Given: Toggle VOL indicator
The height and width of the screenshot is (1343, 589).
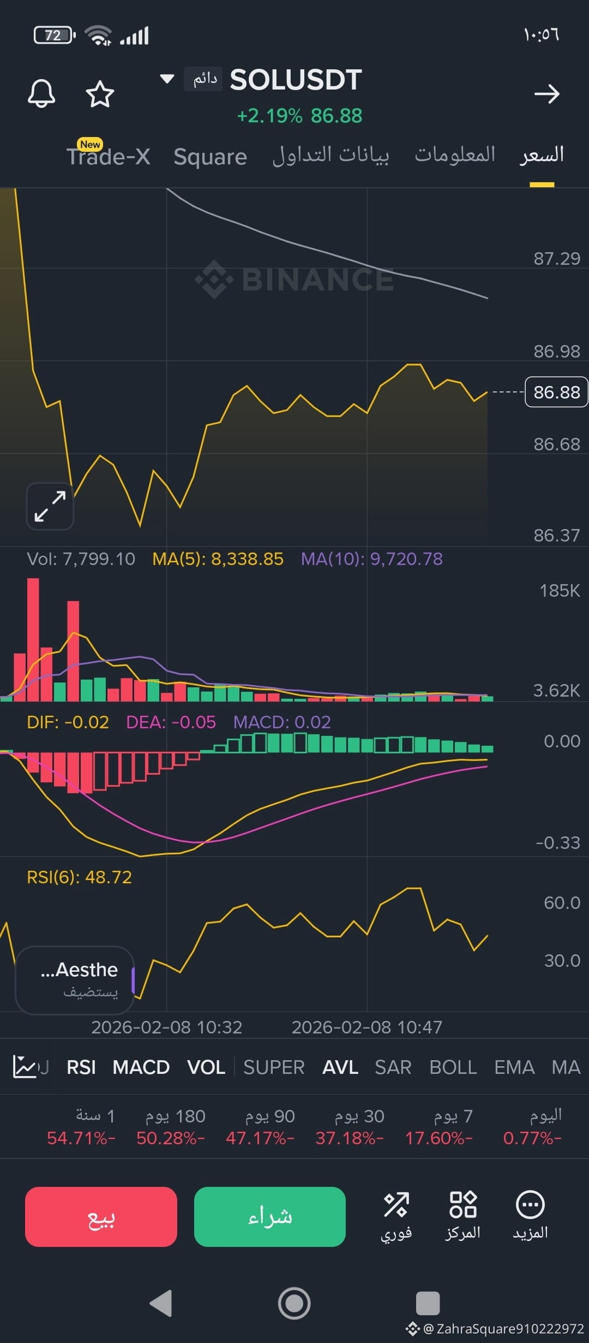Looking at the screenshot, I should point(206,1067).
